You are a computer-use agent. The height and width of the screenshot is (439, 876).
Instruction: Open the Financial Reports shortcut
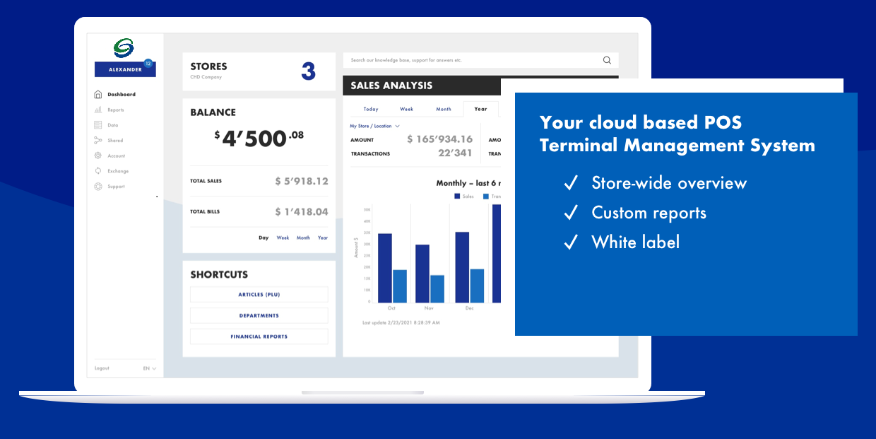coord(259,336)
